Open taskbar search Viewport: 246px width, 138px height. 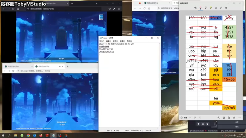pos(9,135)
